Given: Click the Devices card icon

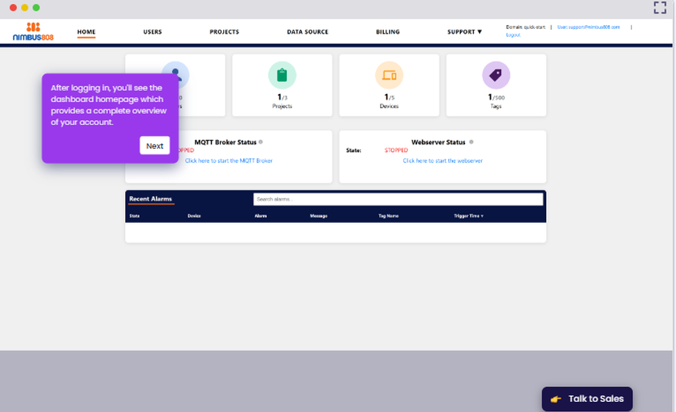Looking at the screenshot, I should [389, 76].
